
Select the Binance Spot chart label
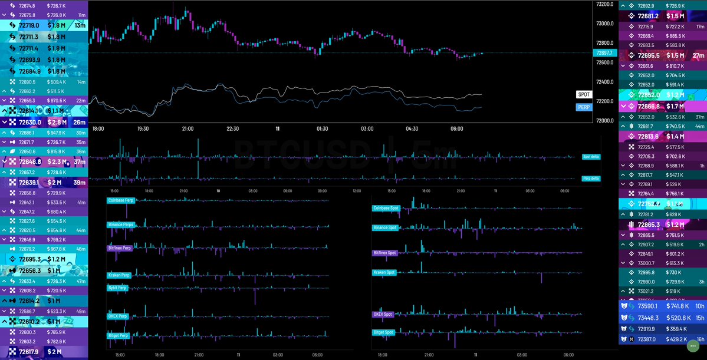[x=386, y=227]
